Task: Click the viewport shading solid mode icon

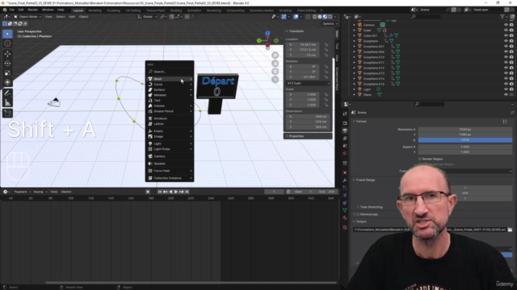Action: [x=320, y=16]
